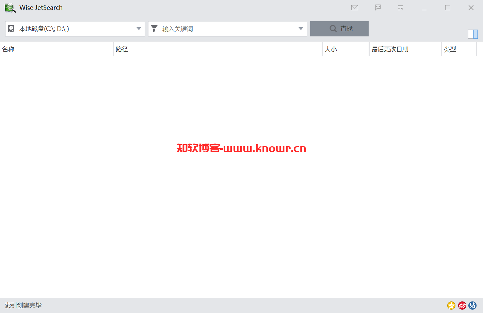Screen dimensions: 483x313
Task: Toggle the preview pane layout icon
Action: coord(473,34)
